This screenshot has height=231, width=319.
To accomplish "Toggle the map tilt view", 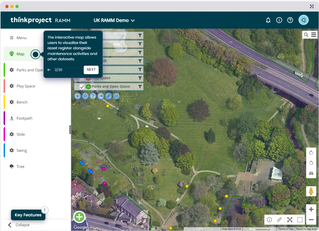I will [x=311, y=173].
